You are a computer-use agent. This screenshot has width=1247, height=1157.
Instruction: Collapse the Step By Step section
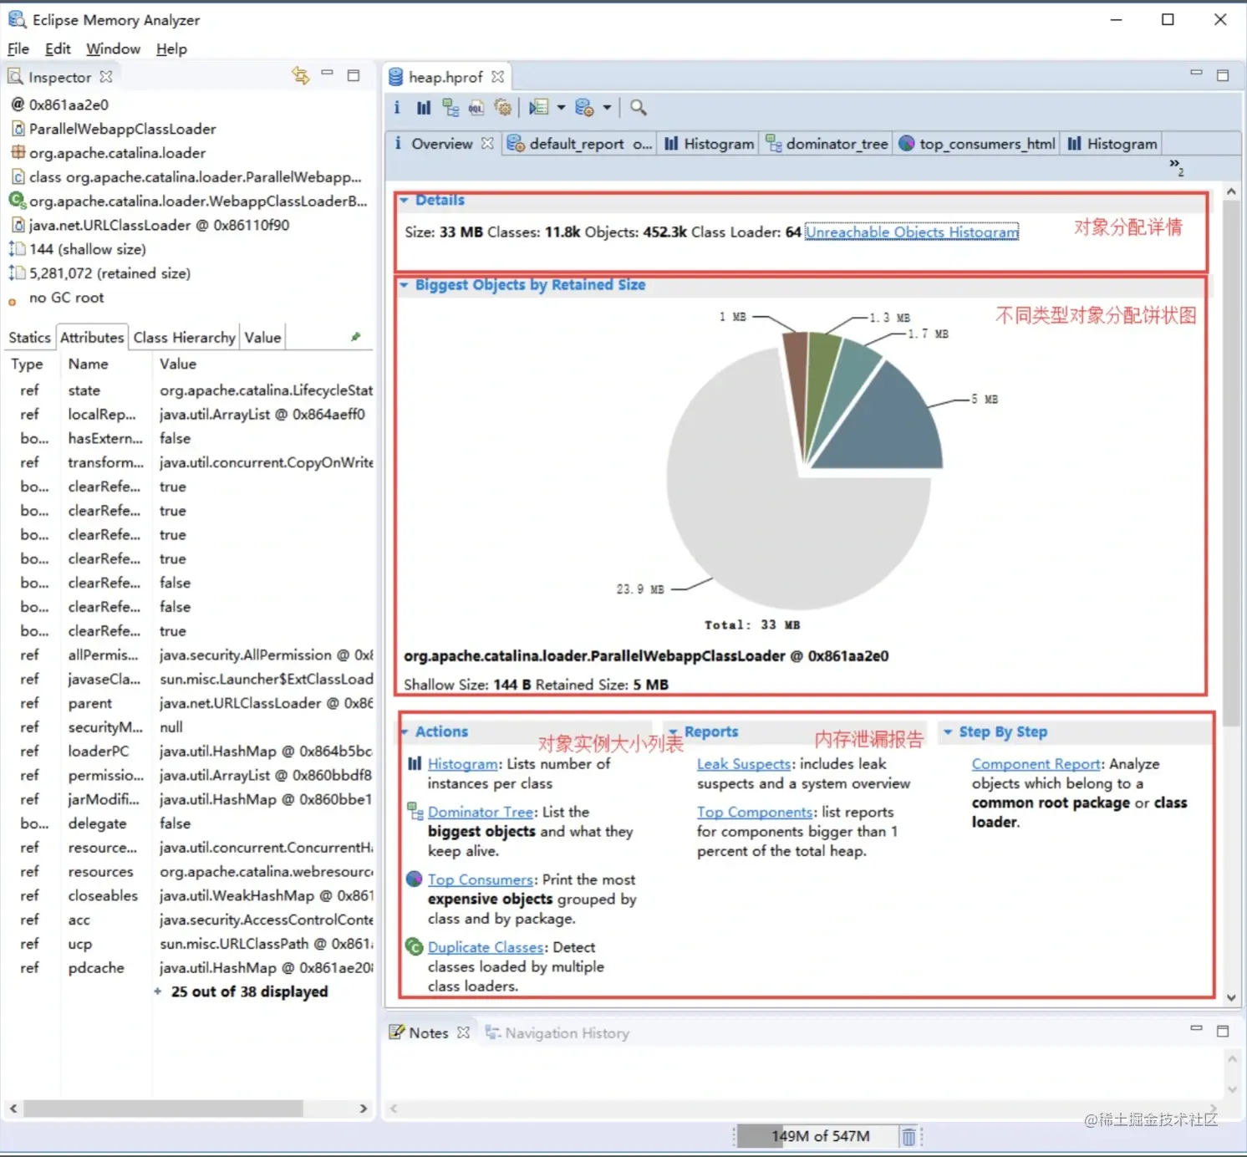948,731
